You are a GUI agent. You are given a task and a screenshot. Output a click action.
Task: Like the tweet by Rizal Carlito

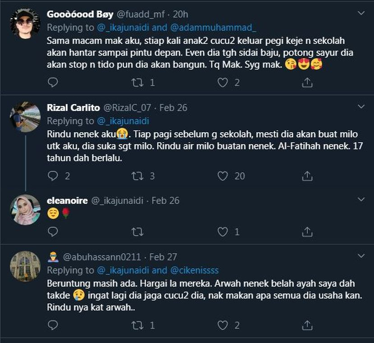pyautogui.click(x=223, y=176)
